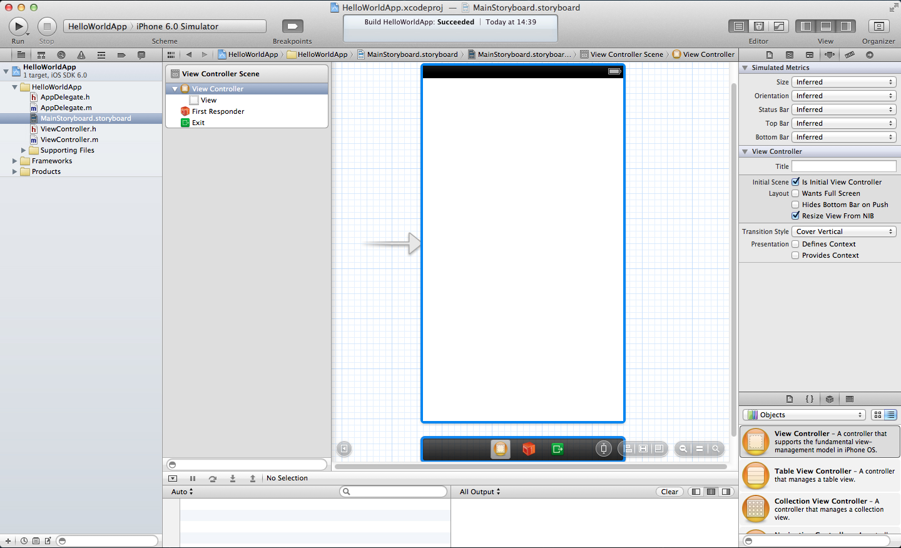Collapse the View Controller tree item
Screen dimensions: 901x548
tap(175, 88)
